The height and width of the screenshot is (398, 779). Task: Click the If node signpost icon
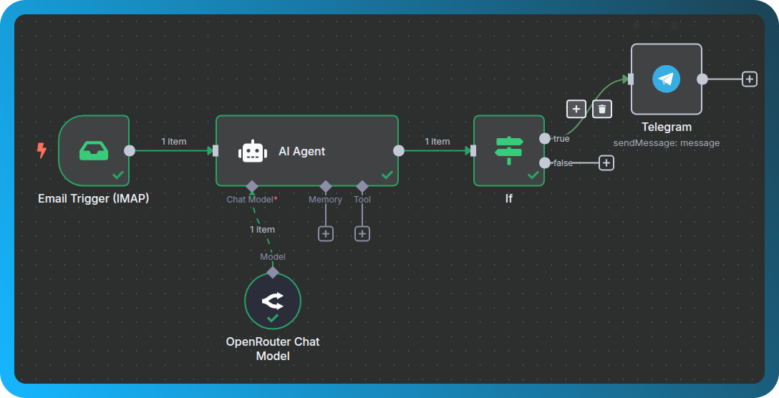pos(509,150)
